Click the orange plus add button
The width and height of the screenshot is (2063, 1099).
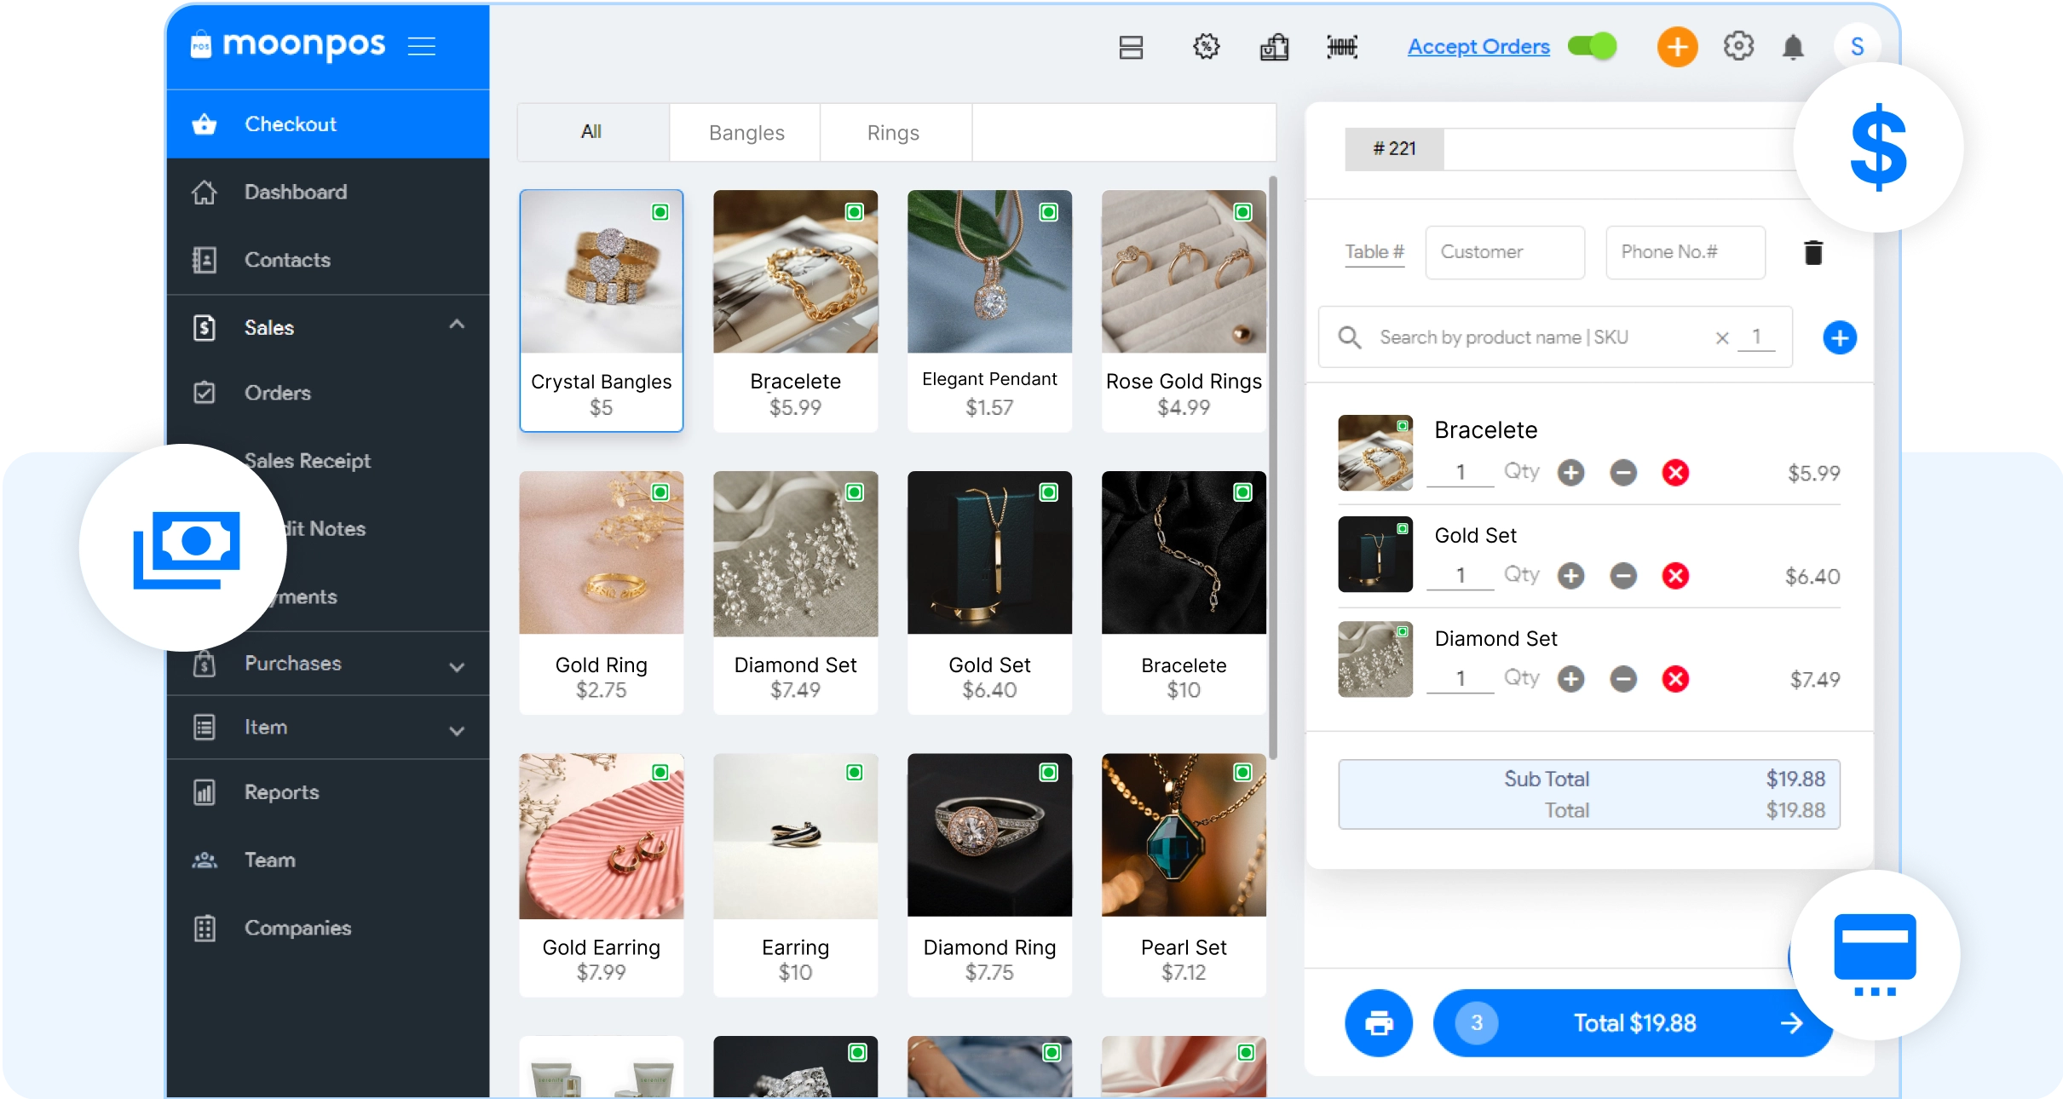[1677, 47]
